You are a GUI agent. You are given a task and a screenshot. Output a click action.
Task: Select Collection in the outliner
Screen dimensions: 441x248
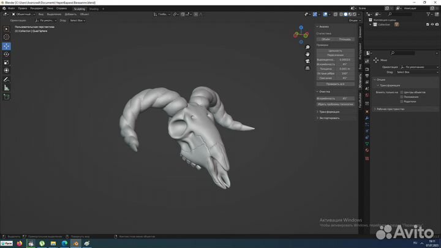coord(384,24)
